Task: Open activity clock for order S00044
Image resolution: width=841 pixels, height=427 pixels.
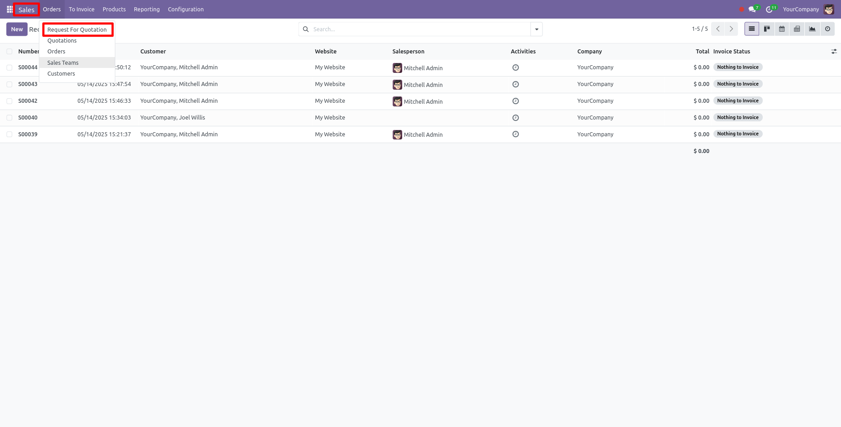Action: tap(515, 67)
